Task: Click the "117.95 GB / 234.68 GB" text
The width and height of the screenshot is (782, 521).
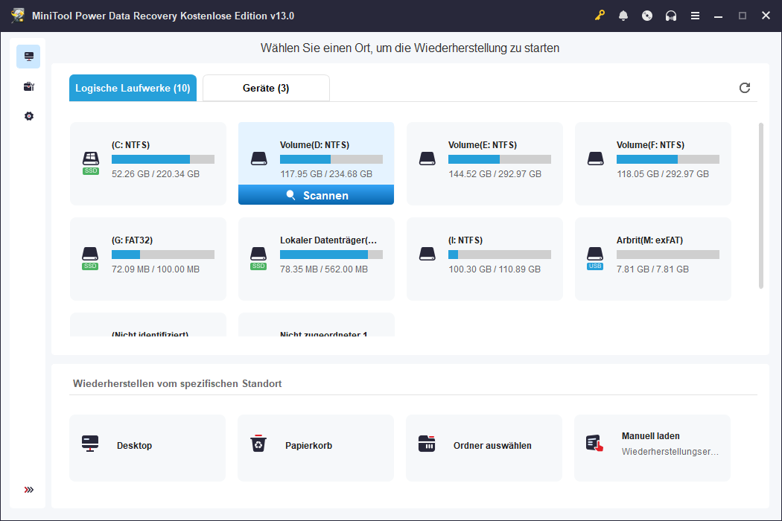Action: 326,174
